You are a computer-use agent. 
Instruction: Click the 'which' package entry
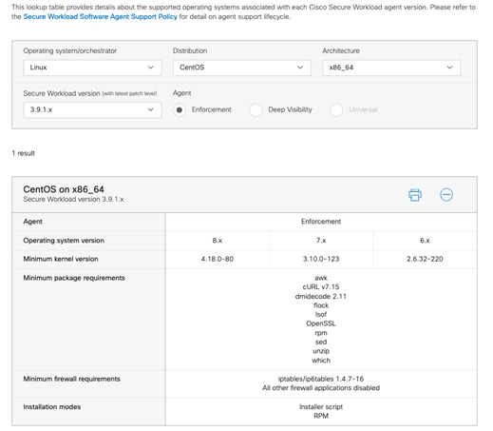(x=321, y=361)
